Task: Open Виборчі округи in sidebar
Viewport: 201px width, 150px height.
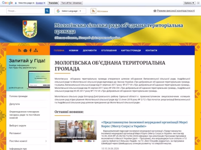Action: coord(18,125)
